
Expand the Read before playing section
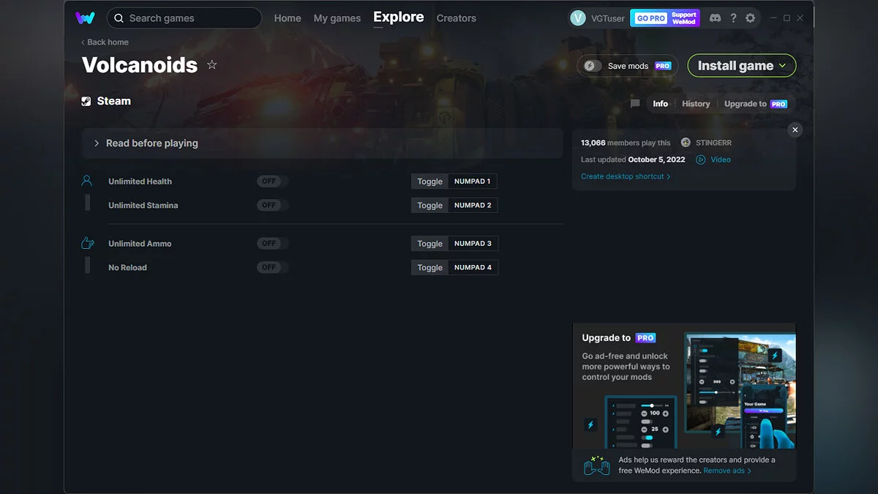[97, 143]
